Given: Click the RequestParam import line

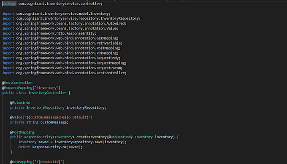Looking at the screenshot, I should (x=62, y=68).
